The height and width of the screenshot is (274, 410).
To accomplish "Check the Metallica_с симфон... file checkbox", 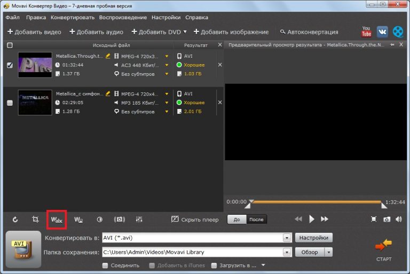I will click(x=10, y=103).
